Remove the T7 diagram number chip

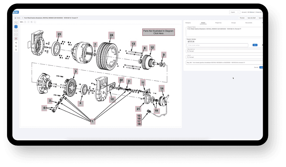pos(193,42)
